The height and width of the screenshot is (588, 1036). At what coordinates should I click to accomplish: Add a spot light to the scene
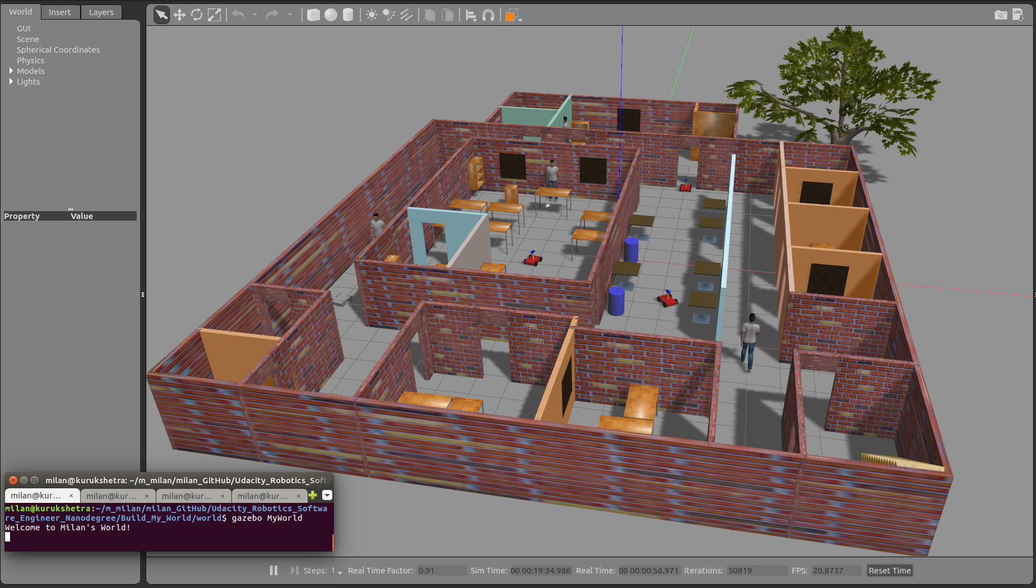click(389, 15)
